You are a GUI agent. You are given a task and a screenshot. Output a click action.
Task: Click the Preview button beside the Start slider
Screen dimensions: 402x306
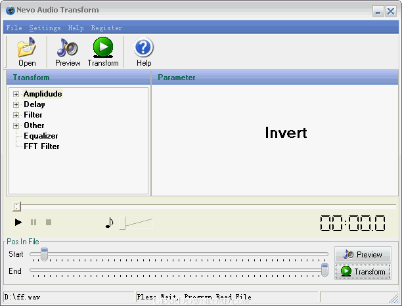coord(363,255)
